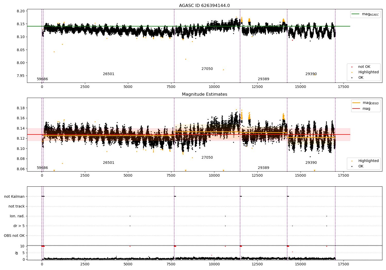Click the dr axis tick label 5
The width and height of the screenshot is (386, 270).
tap(24, 253)
